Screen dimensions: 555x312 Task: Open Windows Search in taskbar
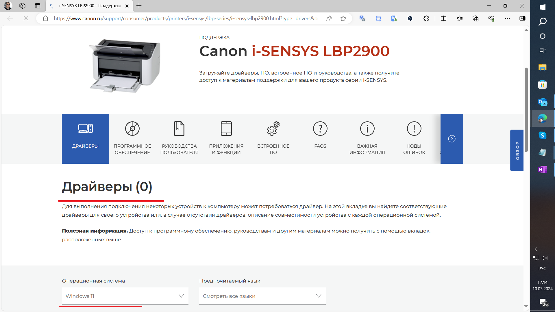click(543, 22)
